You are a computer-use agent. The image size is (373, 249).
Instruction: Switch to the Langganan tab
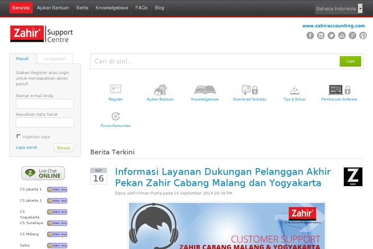pos(55,59)
